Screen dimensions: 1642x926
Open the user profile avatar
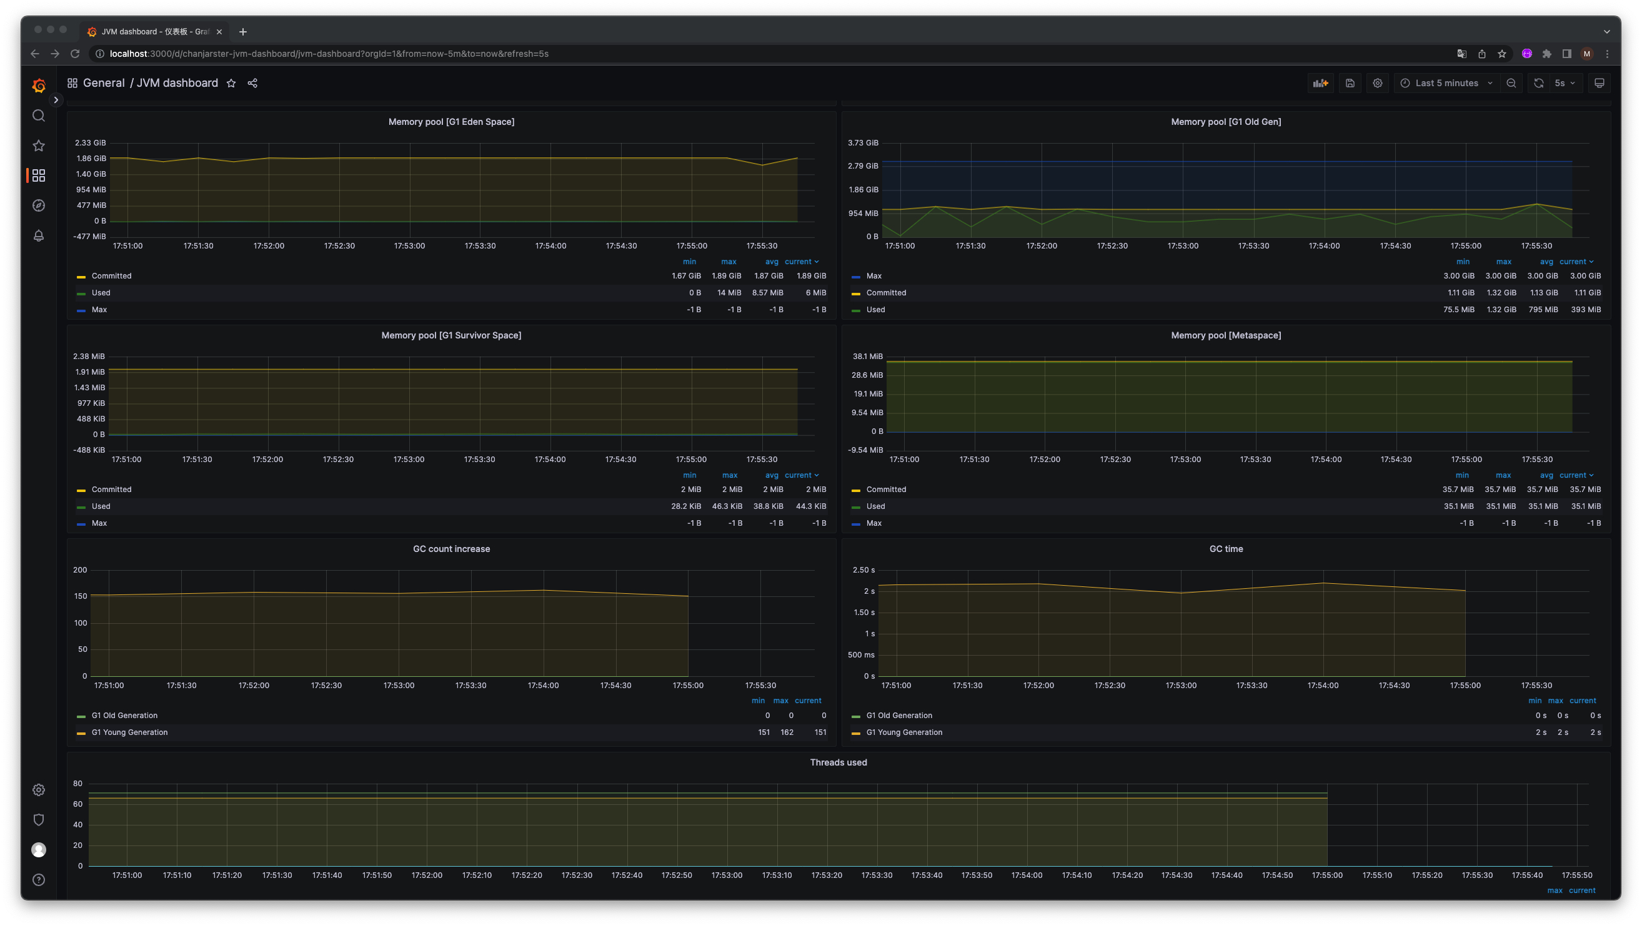click(39, 850)
